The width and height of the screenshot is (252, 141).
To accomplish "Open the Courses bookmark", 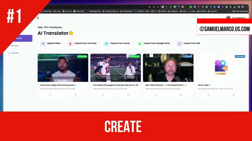I will coord(67,11).
